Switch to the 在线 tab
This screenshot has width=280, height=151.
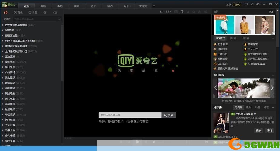click(27, 6)
